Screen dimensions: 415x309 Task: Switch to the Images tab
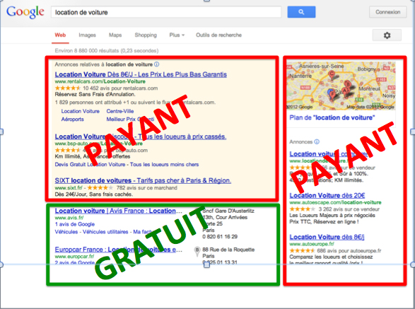[x=87, y=35]
